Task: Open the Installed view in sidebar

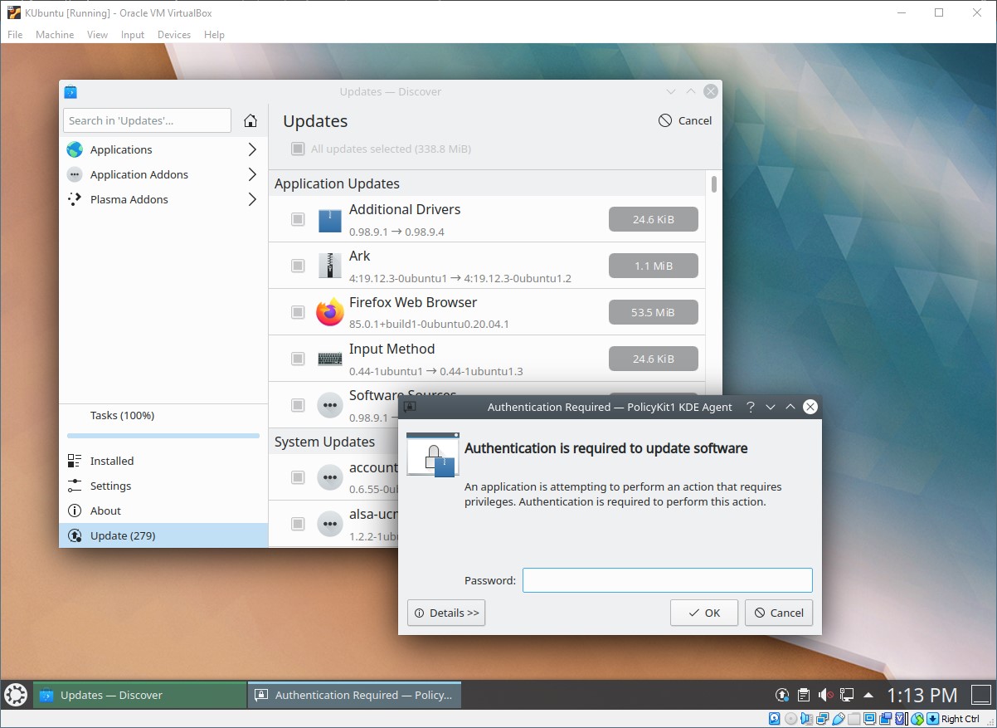Action: [163, 461]
